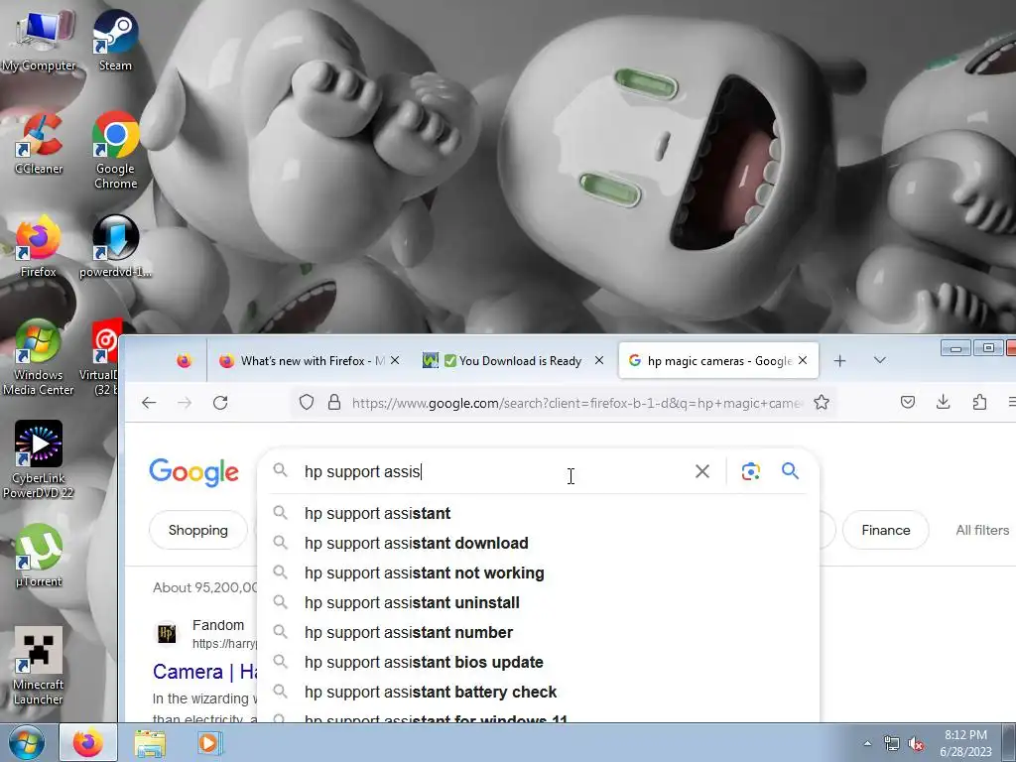The image size is (1016, 762).
Task: Choose suggestion hp support assistant
Action: pos(539,513)
